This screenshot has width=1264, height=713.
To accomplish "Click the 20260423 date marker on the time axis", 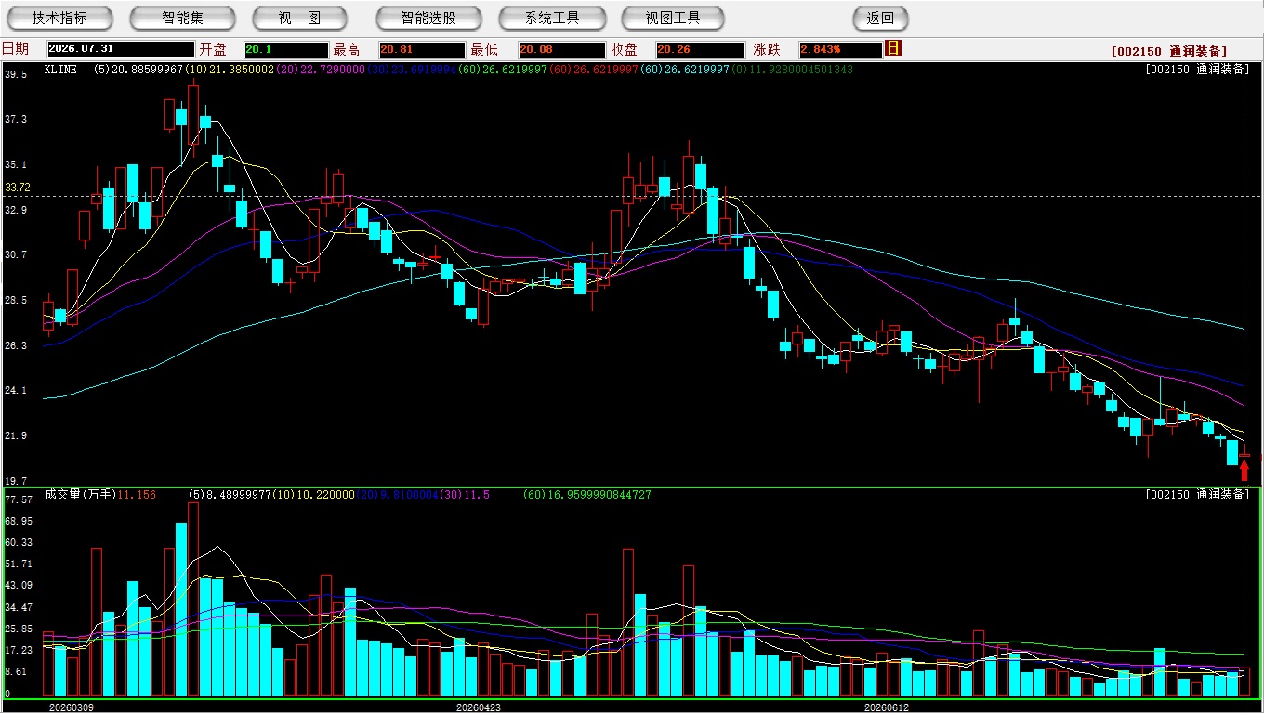I will click(479, 707).
